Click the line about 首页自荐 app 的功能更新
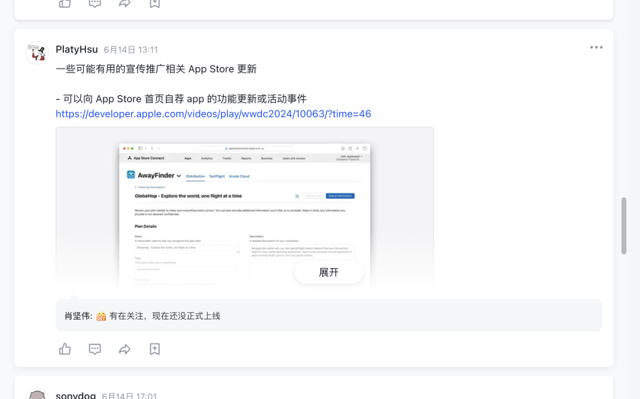This screenshot has height=399, width=640. (181, 99)
